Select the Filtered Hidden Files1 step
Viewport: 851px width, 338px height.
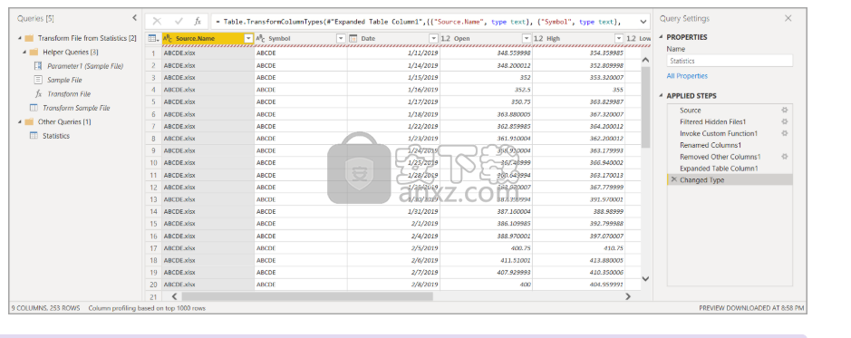[712, 122]
